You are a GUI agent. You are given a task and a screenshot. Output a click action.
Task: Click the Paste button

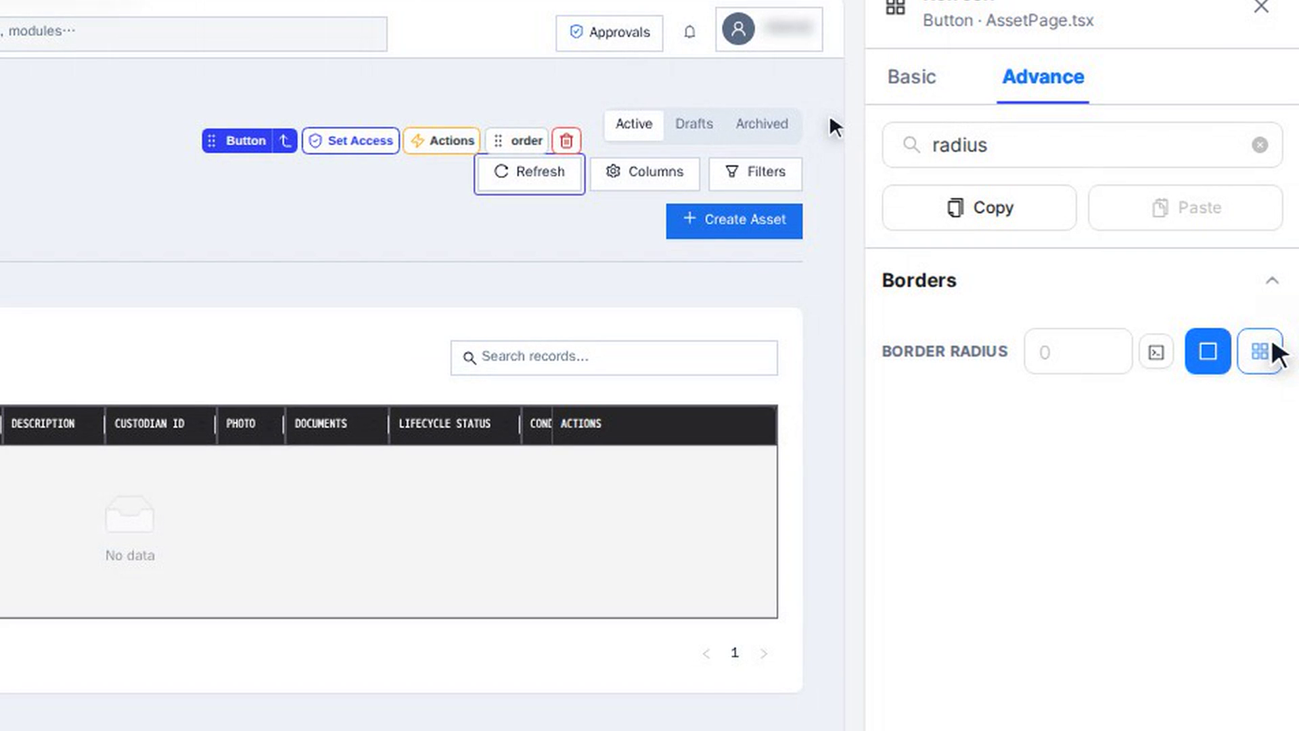tap(1185, 208)
